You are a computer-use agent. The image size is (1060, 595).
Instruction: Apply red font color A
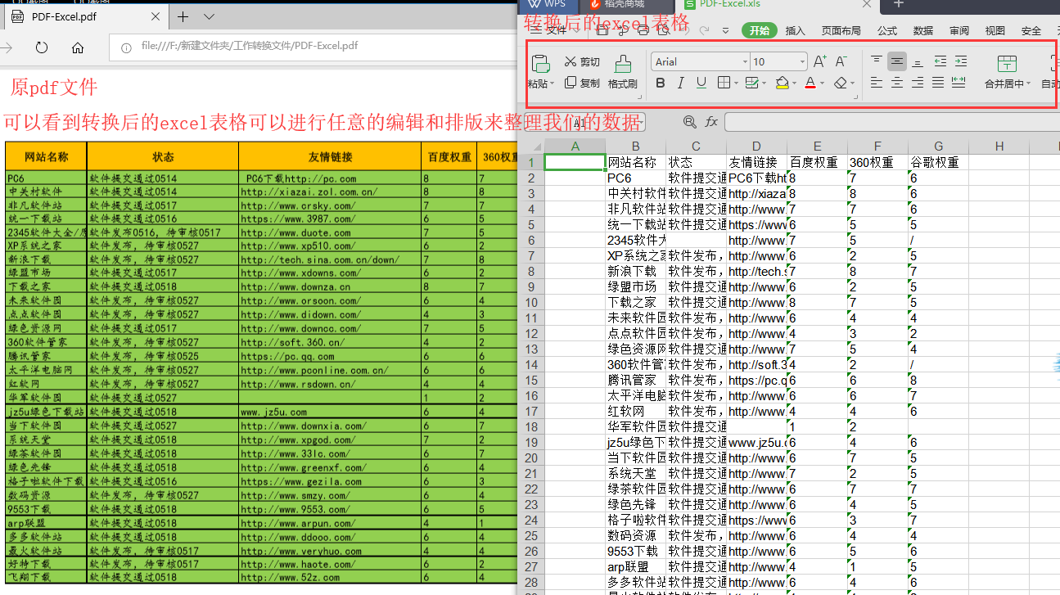(x=810, y=83)
